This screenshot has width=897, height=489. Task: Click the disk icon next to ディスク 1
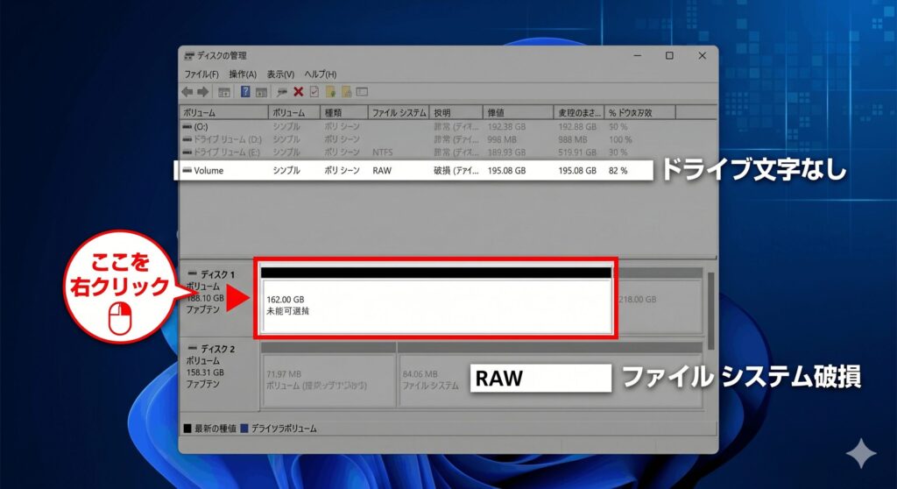(x=193, y=273)
